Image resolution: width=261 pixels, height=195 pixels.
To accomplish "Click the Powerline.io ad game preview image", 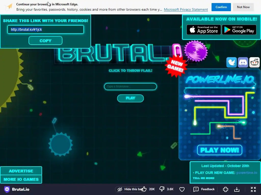I will point(219,115).
